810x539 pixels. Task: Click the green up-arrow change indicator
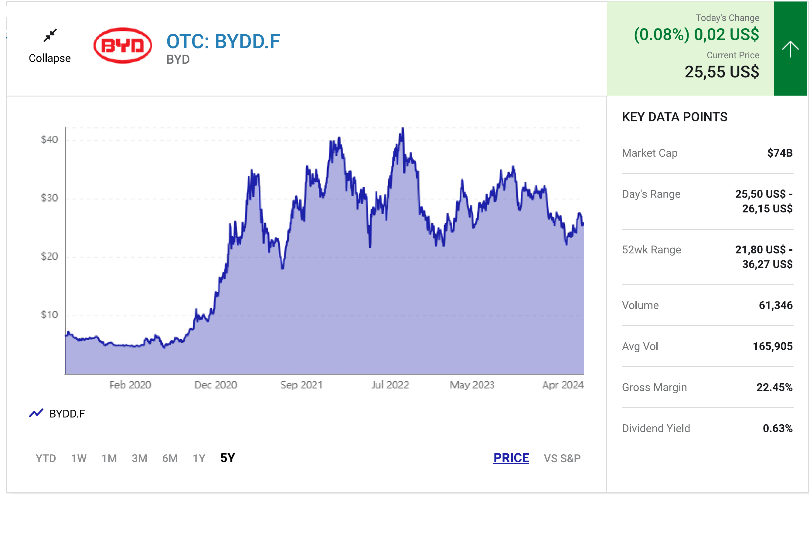coord(790,49)
